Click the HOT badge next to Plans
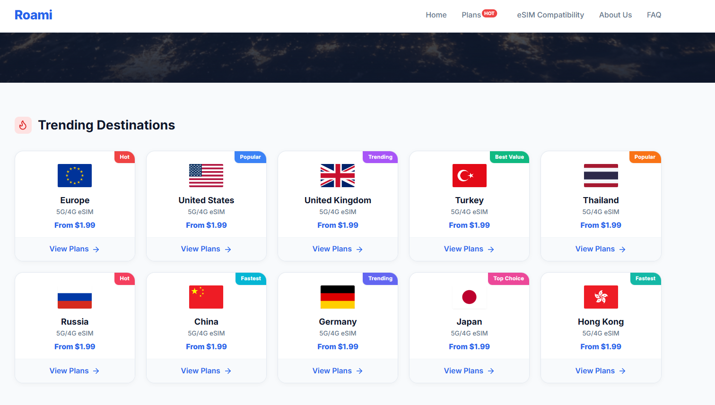The image size is (715, 405). point(489,13)
